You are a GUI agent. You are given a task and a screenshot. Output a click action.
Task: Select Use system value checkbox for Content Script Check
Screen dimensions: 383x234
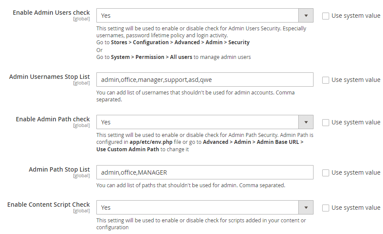(326, 208)
